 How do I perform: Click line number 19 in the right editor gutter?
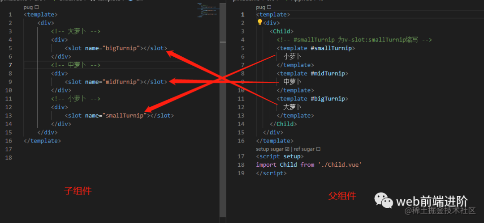click(241, 173)
